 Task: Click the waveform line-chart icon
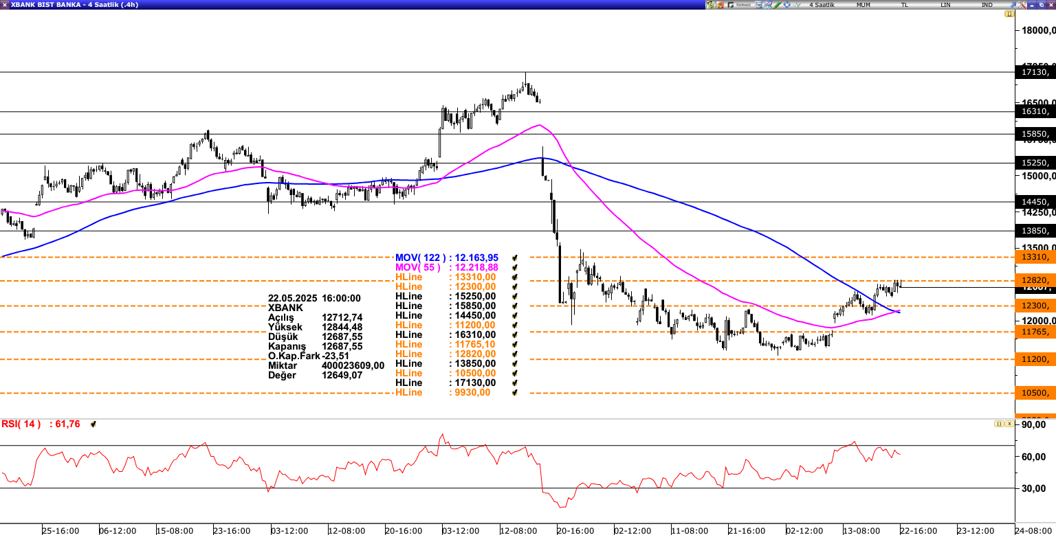[x=796, y=5]
